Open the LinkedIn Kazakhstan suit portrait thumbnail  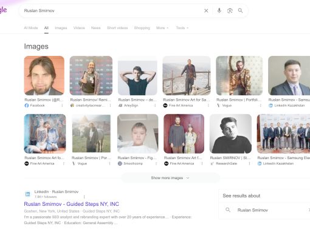pos(289,75)
